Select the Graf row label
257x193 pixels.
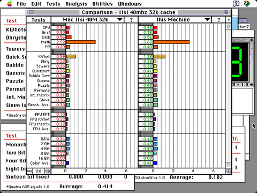coord(46,32)
